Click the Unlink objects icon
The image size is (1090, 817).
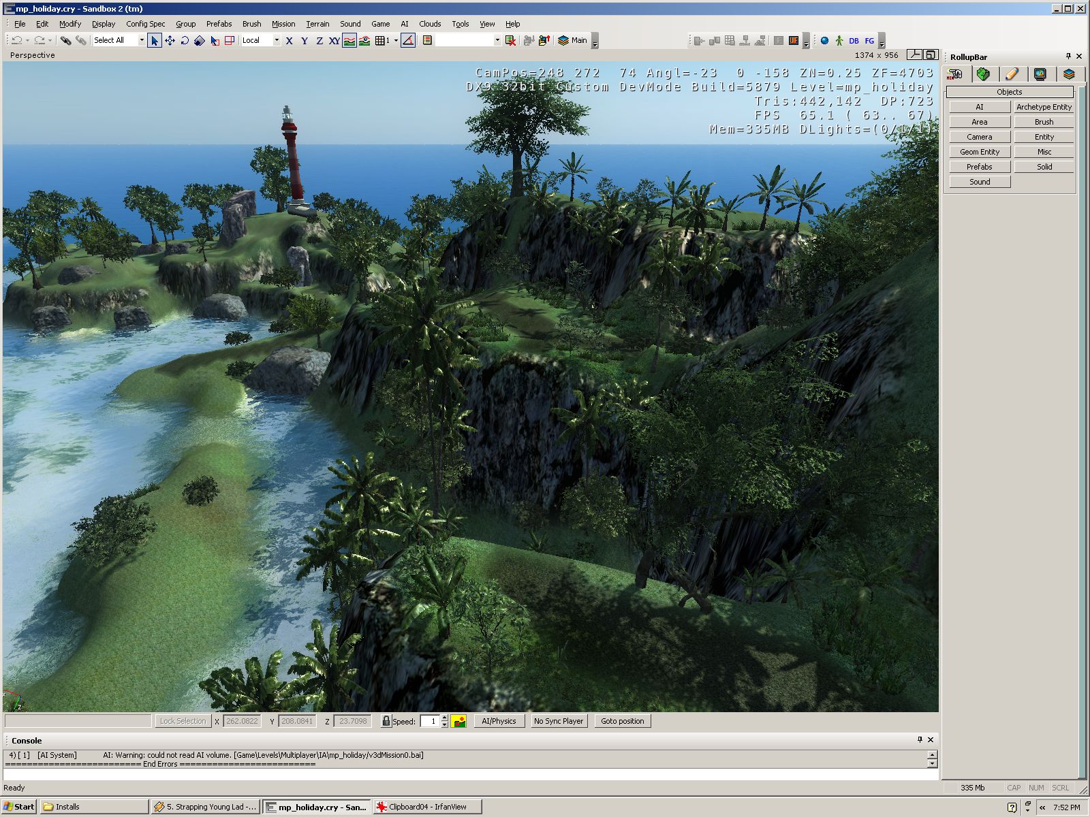(x=80, y=41)
